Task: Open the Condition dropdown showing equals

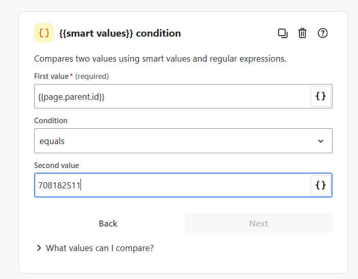Action: 183,141
